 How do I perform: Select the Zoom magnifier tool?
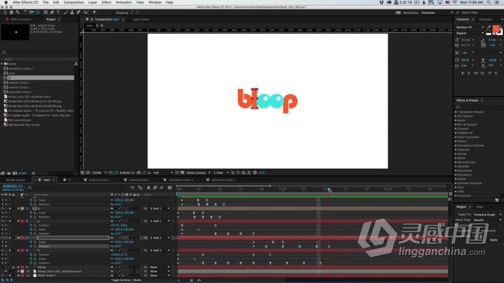point(17,12)
